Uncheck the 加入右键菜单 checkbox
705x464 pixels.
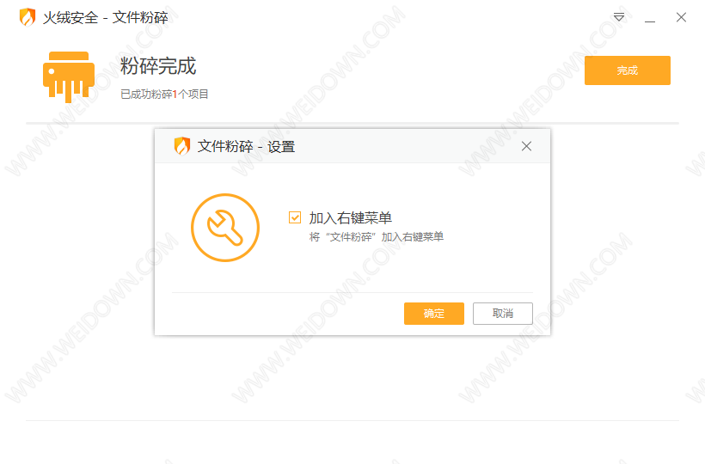tap(295, 217)
